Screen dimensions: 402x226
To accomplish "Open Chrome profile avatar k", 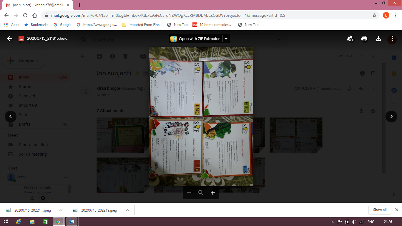I will tap(386, 15).
